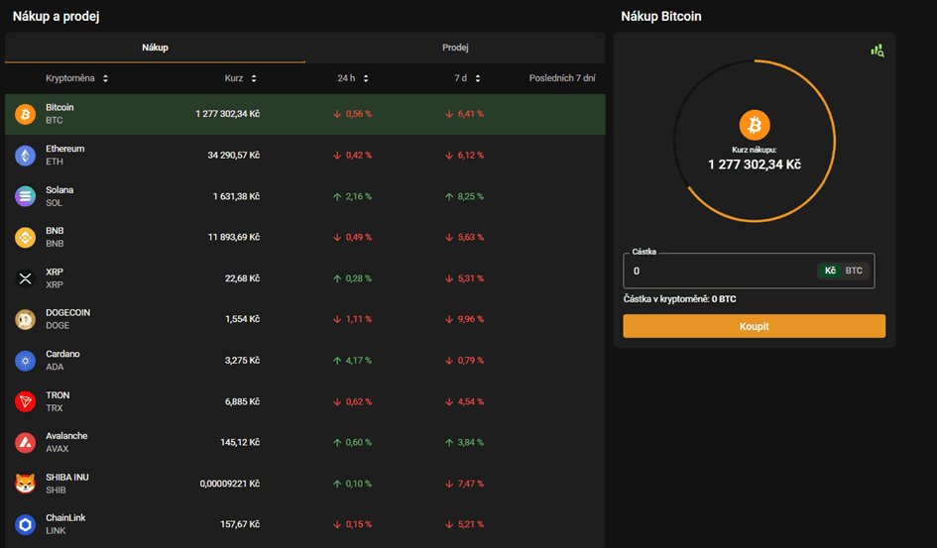Screen dimensions: 937x548
Task: Click Solana price 1 631,38 Kč
Action: [236, 196]
